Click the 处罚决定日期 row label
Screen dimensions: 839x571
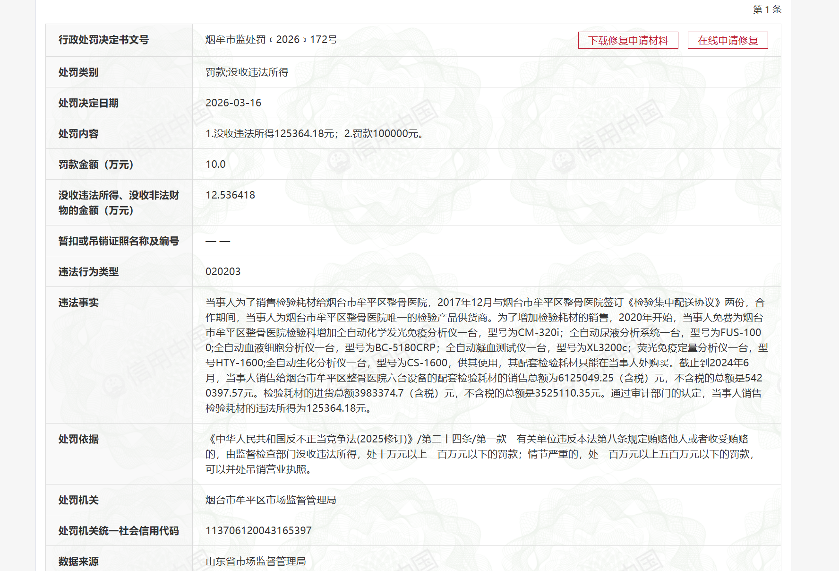coord(88,103)
